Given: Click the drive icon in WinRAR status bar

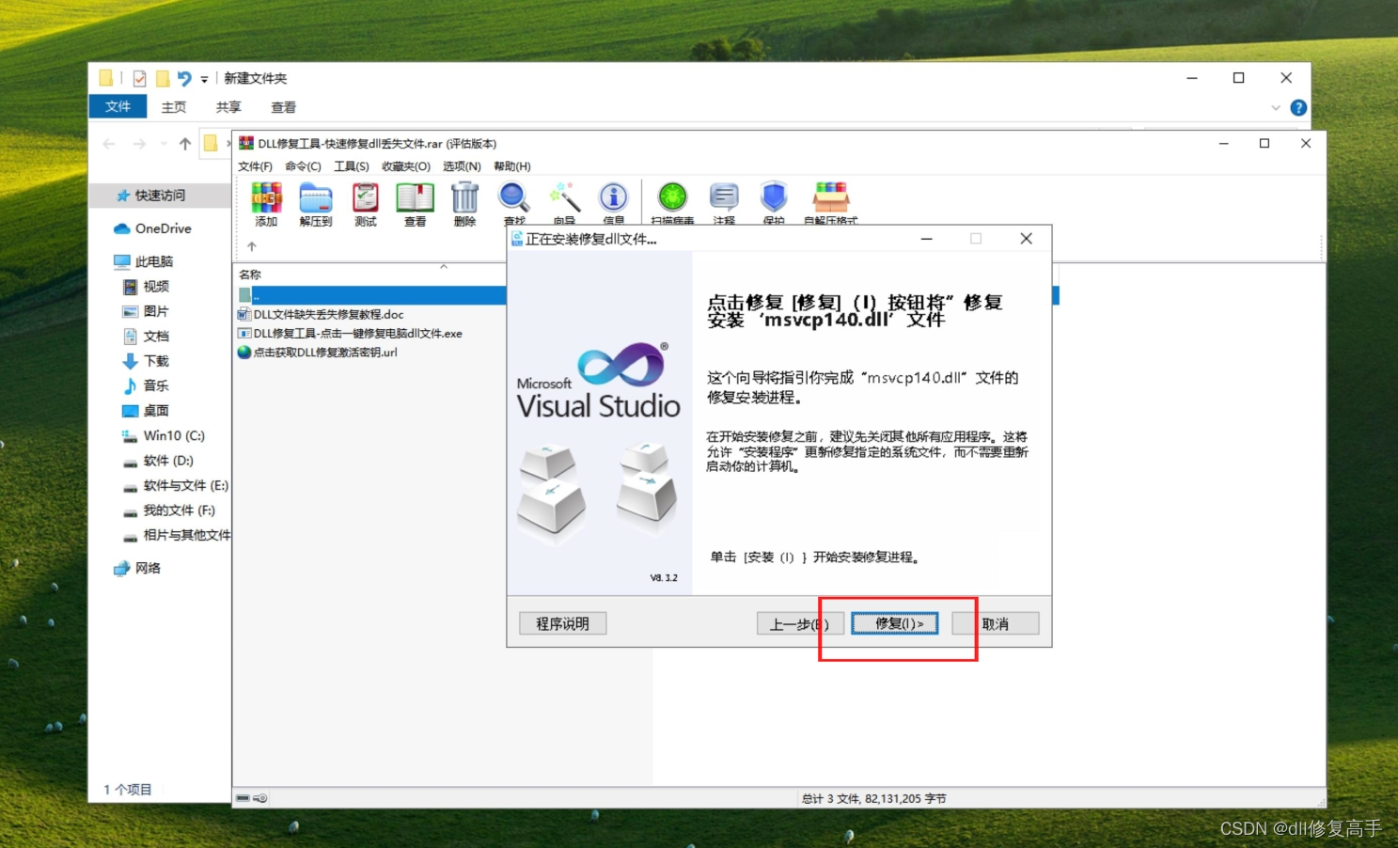Looking at the screenshot, I should (x=243, y=798).
